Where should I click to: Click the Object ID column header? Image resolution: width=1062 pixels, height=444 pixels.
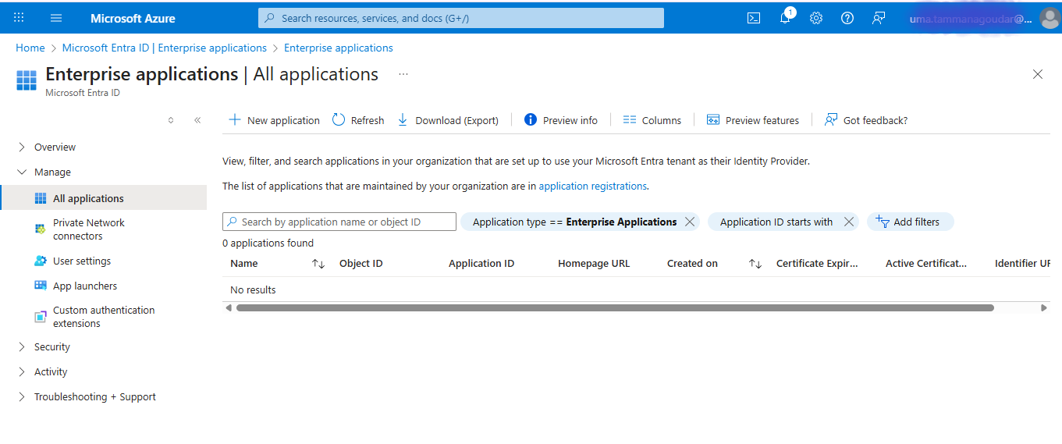pos(361,264)
